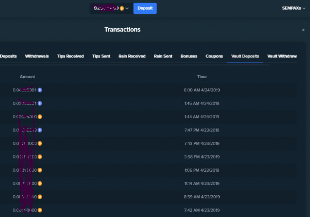The image size is (310, 217).
Task: Click the Transactions heading
Action: [x=122, y=29]
